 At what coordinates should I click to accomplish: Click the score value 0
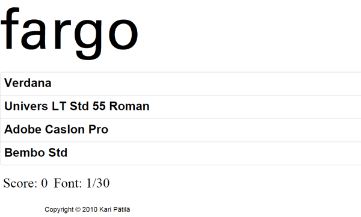[x=44, y=183]
